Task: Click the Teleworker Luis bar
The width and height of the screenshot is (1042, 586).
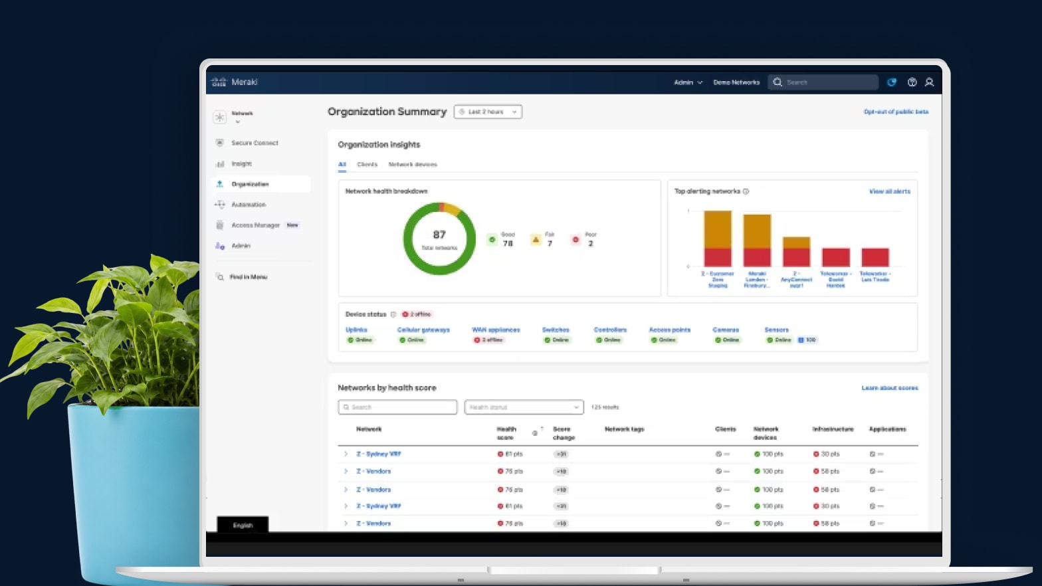Action: tap(875, 257)
